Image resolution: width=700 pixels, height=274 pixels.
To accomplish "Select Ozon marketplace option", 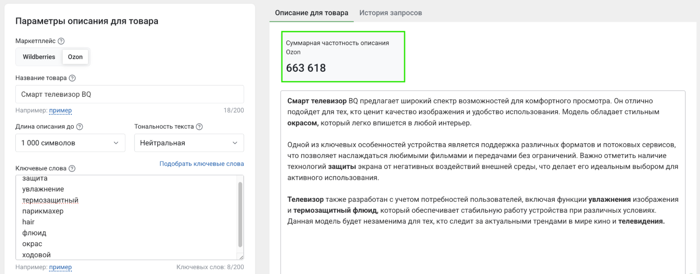I will tap(75, 57).
